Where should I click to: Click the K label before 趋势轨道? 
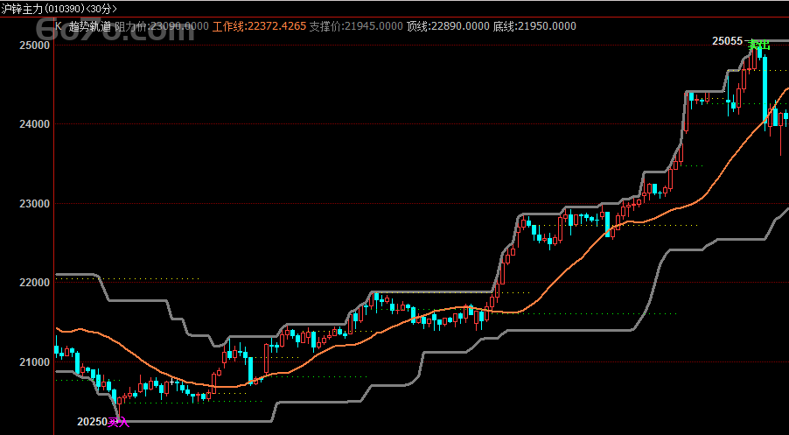point(59,26)
